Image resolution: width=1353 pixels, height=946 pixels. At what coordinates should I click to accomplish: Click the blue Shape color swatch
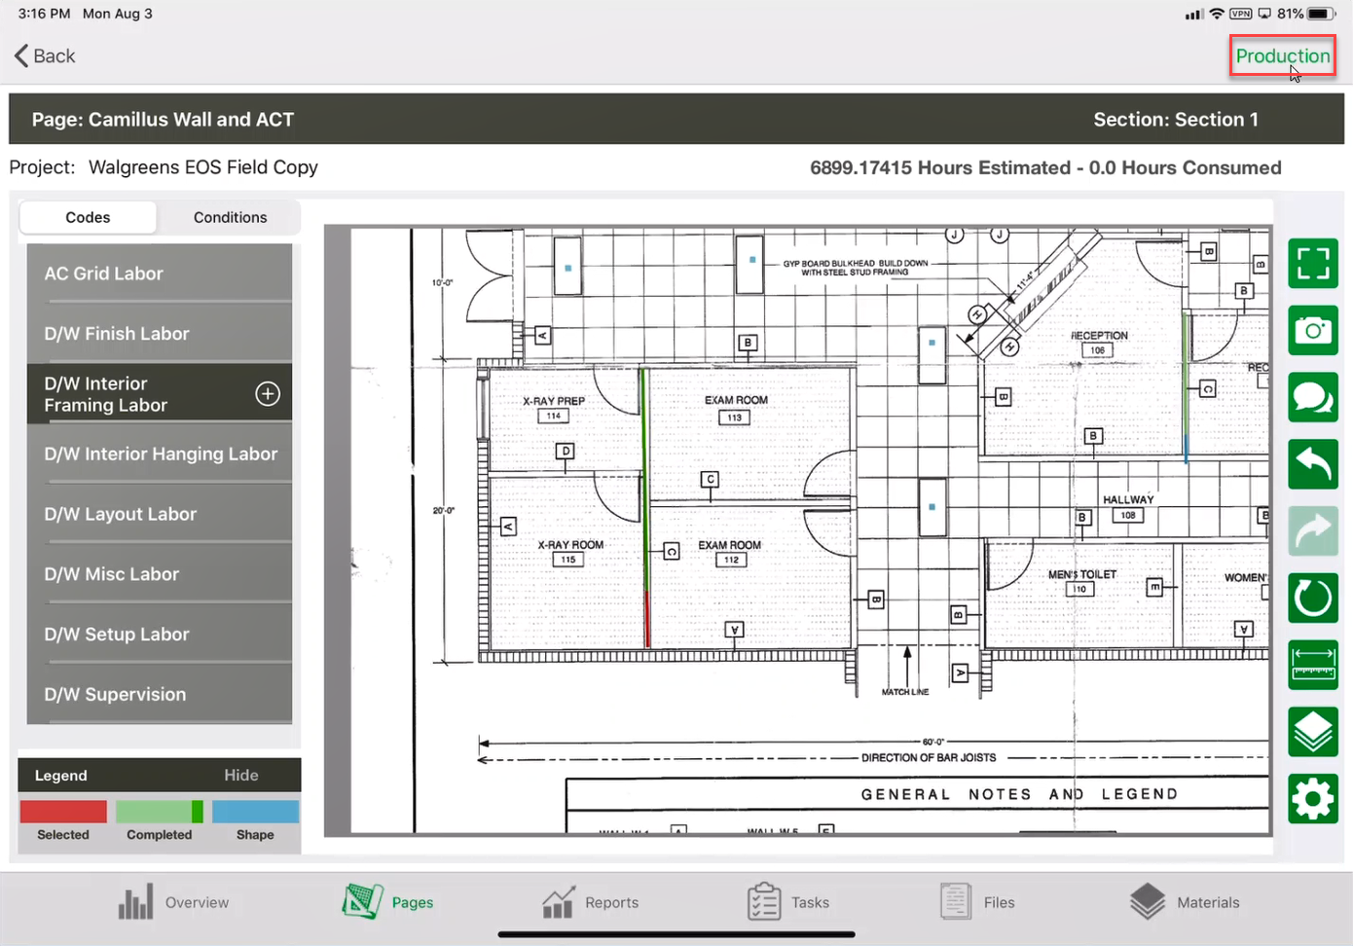click(x=255, y=812)
